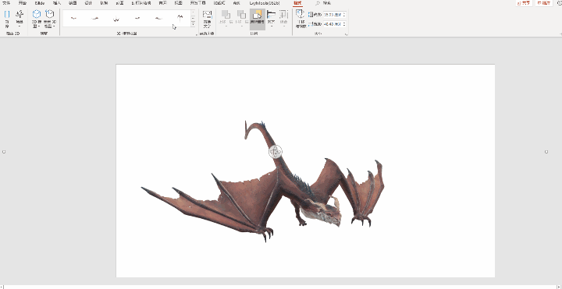Switch to the Animations tab
This screenshot has width=562, height=289.
(119, 3)
